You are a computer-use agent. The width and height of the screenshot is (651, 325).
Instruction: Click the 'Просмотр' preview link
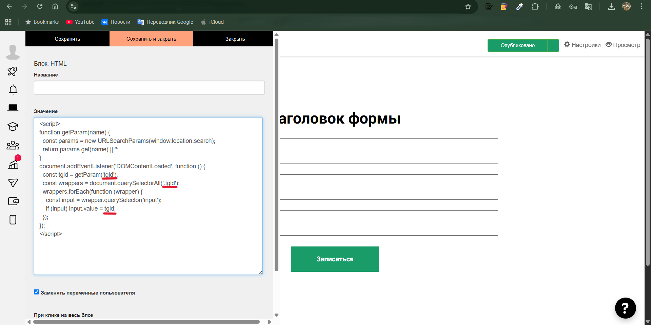pyautogui.click(x=627, y=45)
